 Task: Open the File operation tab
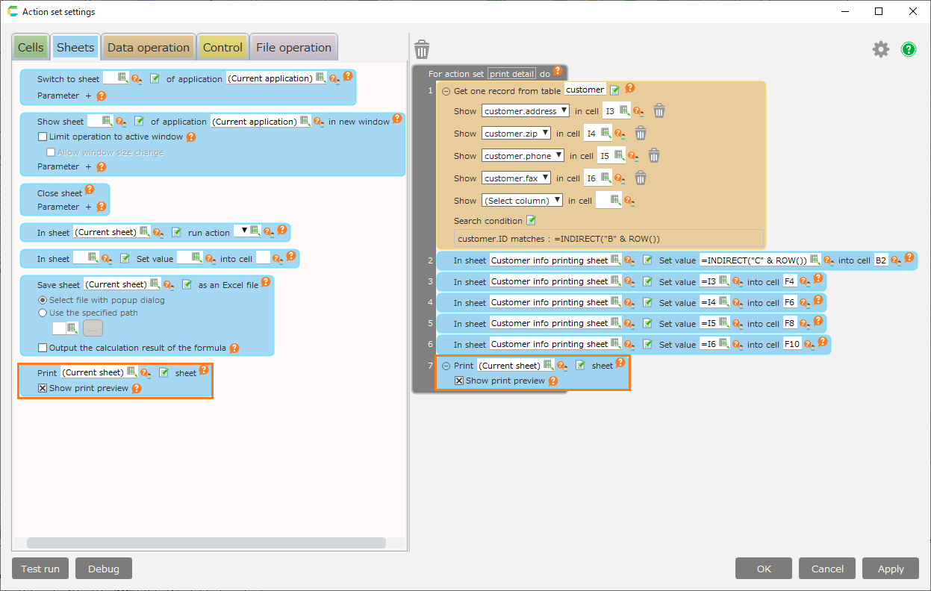coord(293,48)
